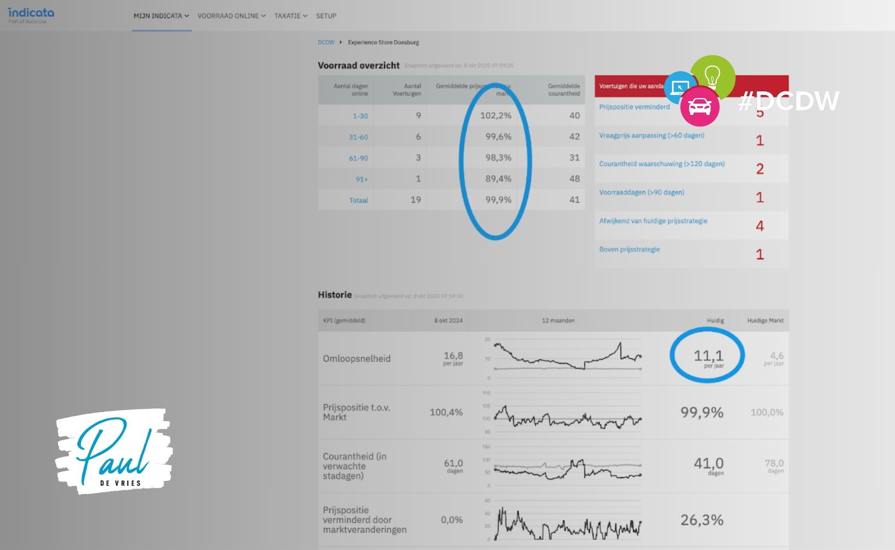
Task: Open Courantheid waarschuwing (>120 dagen) link
Action: 661,164
